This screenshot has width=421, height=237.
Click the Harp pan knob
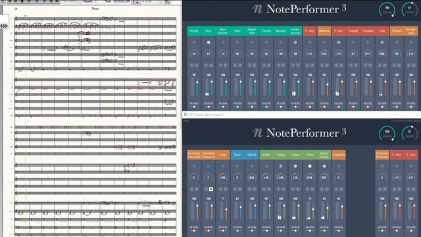point(223,177)
